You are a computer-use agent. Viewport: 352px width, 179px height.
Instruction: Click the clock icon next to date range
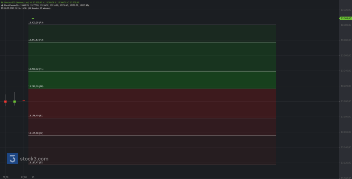(x=2, y=8)
